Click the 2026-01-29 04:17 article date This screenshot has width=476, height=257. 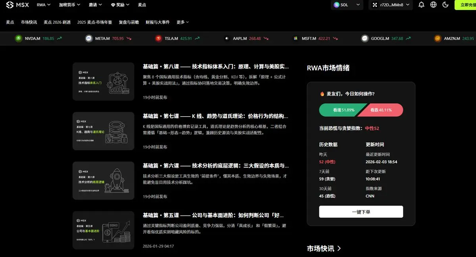(158, 246)
